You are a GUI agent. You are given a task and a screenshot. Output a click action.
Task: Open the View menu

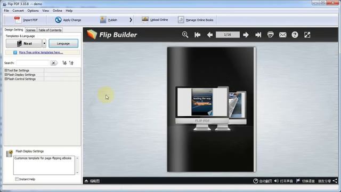point(45,11)
